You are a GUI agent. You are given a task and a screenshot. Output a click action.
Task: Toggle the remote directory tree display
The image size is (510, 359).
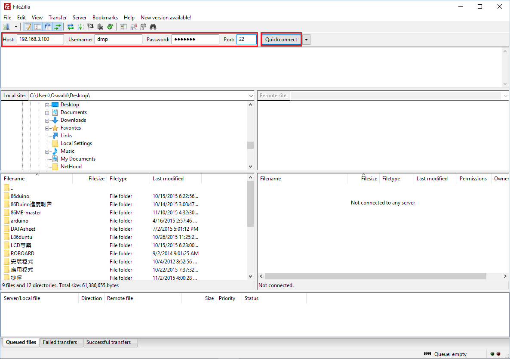(x=48, y=27)
